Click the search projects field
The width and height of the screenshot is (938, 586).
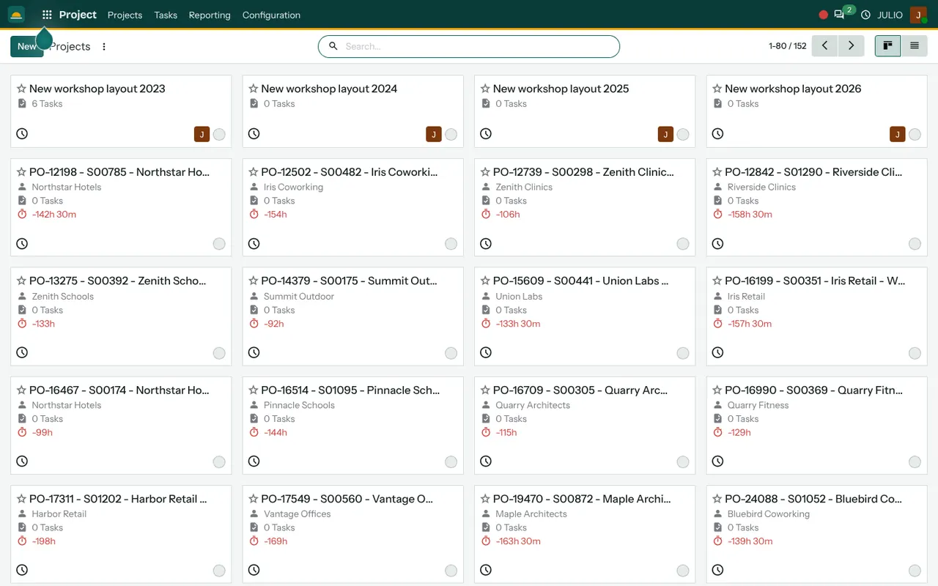469,46
